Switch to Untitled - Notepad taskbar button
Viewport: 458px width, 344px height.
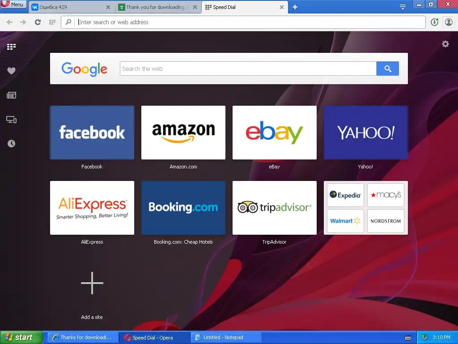click(x=226, y=337)
